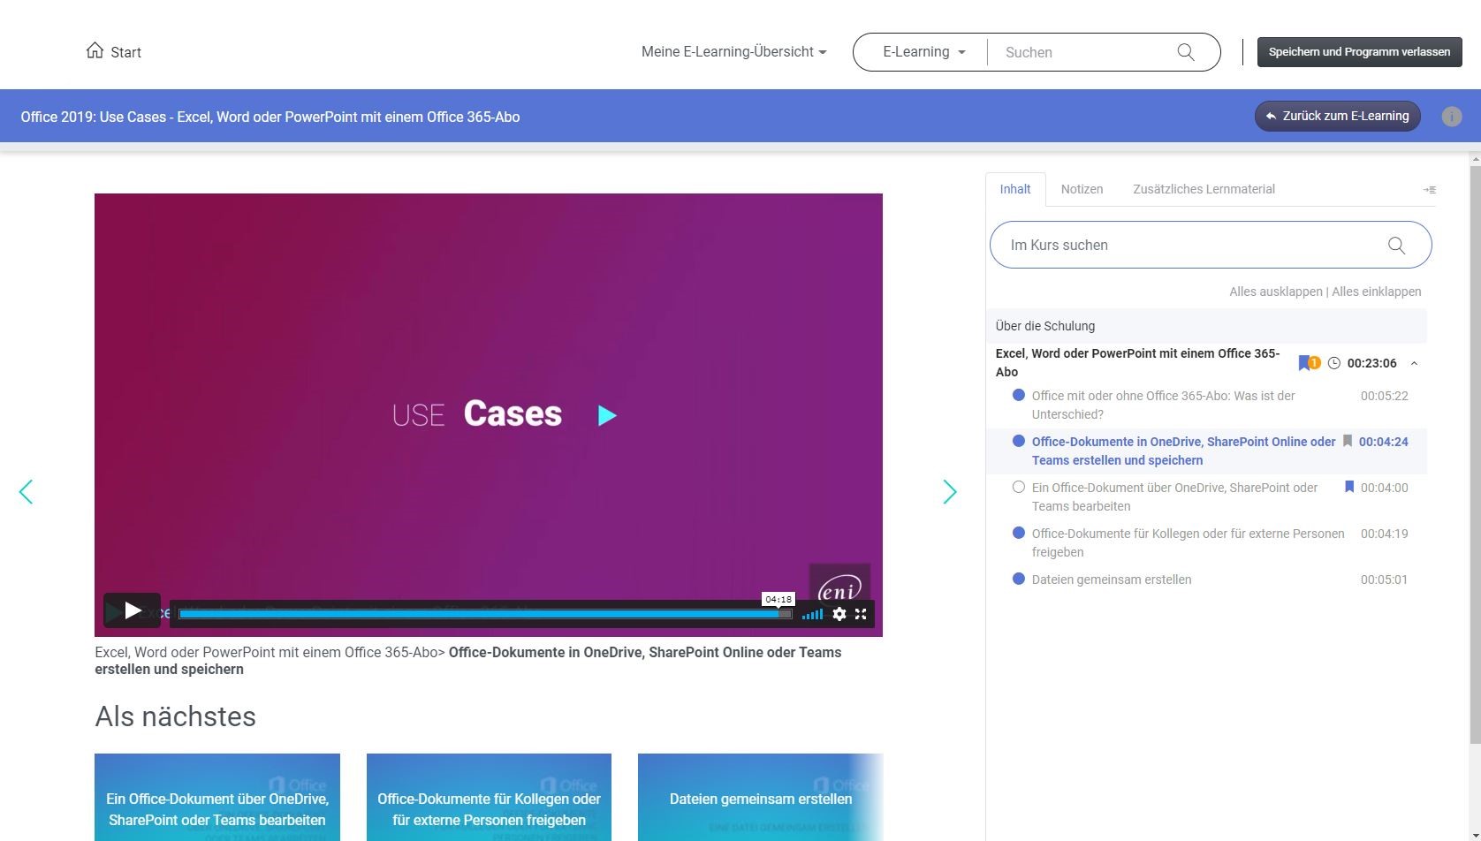Image resolution: width=1481 pixels, height=841 pixels.
Task: Click the clock icon beside 00:23:06
Action: pos(1334,363)
